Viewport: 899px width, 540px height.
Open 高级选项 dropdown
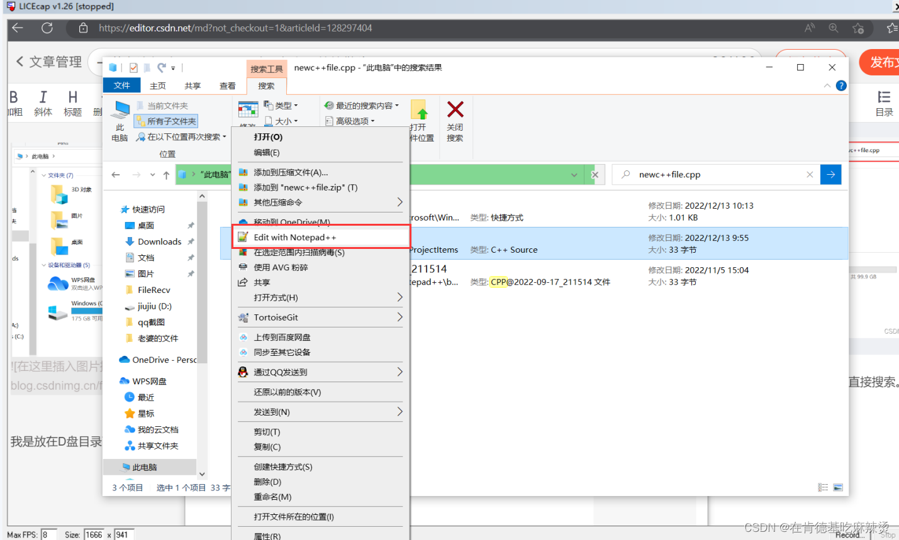(350, 121)
